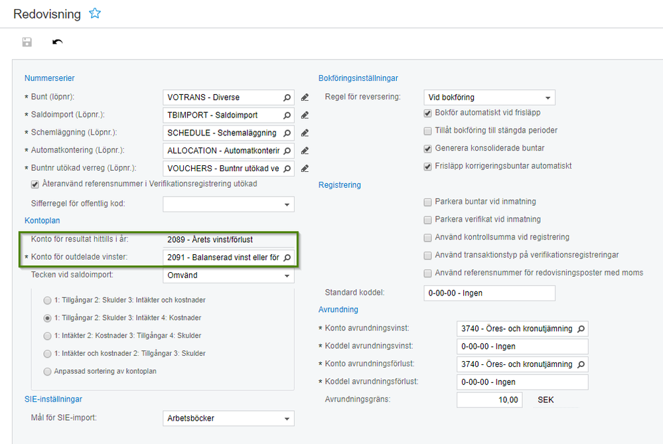Toggle Återanvänd referensnummer i Verifikationsregistrering checkbox
Viewport: 663px width, 444px height.
click(x=35, y=184)
